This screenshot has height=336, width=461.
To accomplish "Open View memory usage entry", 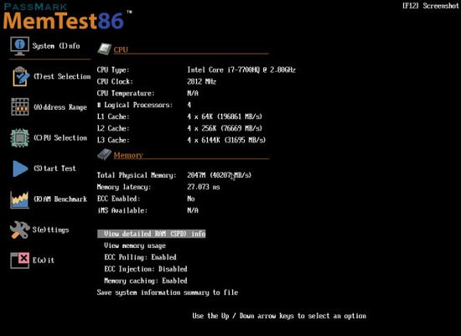I will pos(135,246).
